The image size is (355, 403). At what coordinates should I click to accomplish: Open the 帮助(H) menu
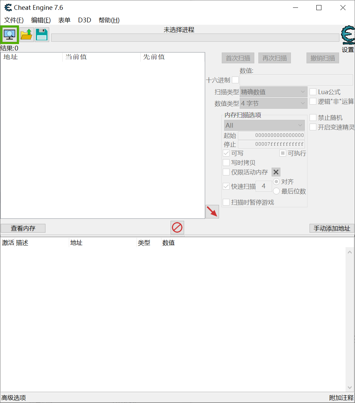(x=109, y=20)
